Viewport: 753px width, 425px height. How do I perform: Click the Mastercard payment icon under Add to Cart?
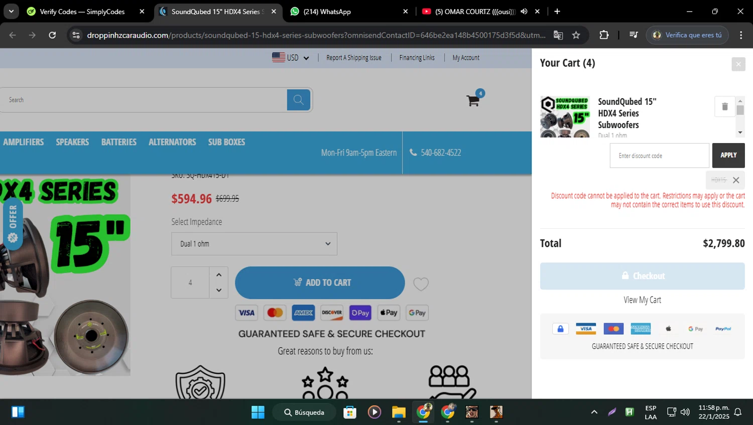coord(275,313)
